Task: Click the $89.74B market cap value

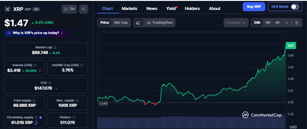Action: (x=40, y=53)
